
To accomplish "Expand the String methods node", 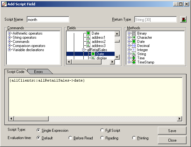I will 129,54.
